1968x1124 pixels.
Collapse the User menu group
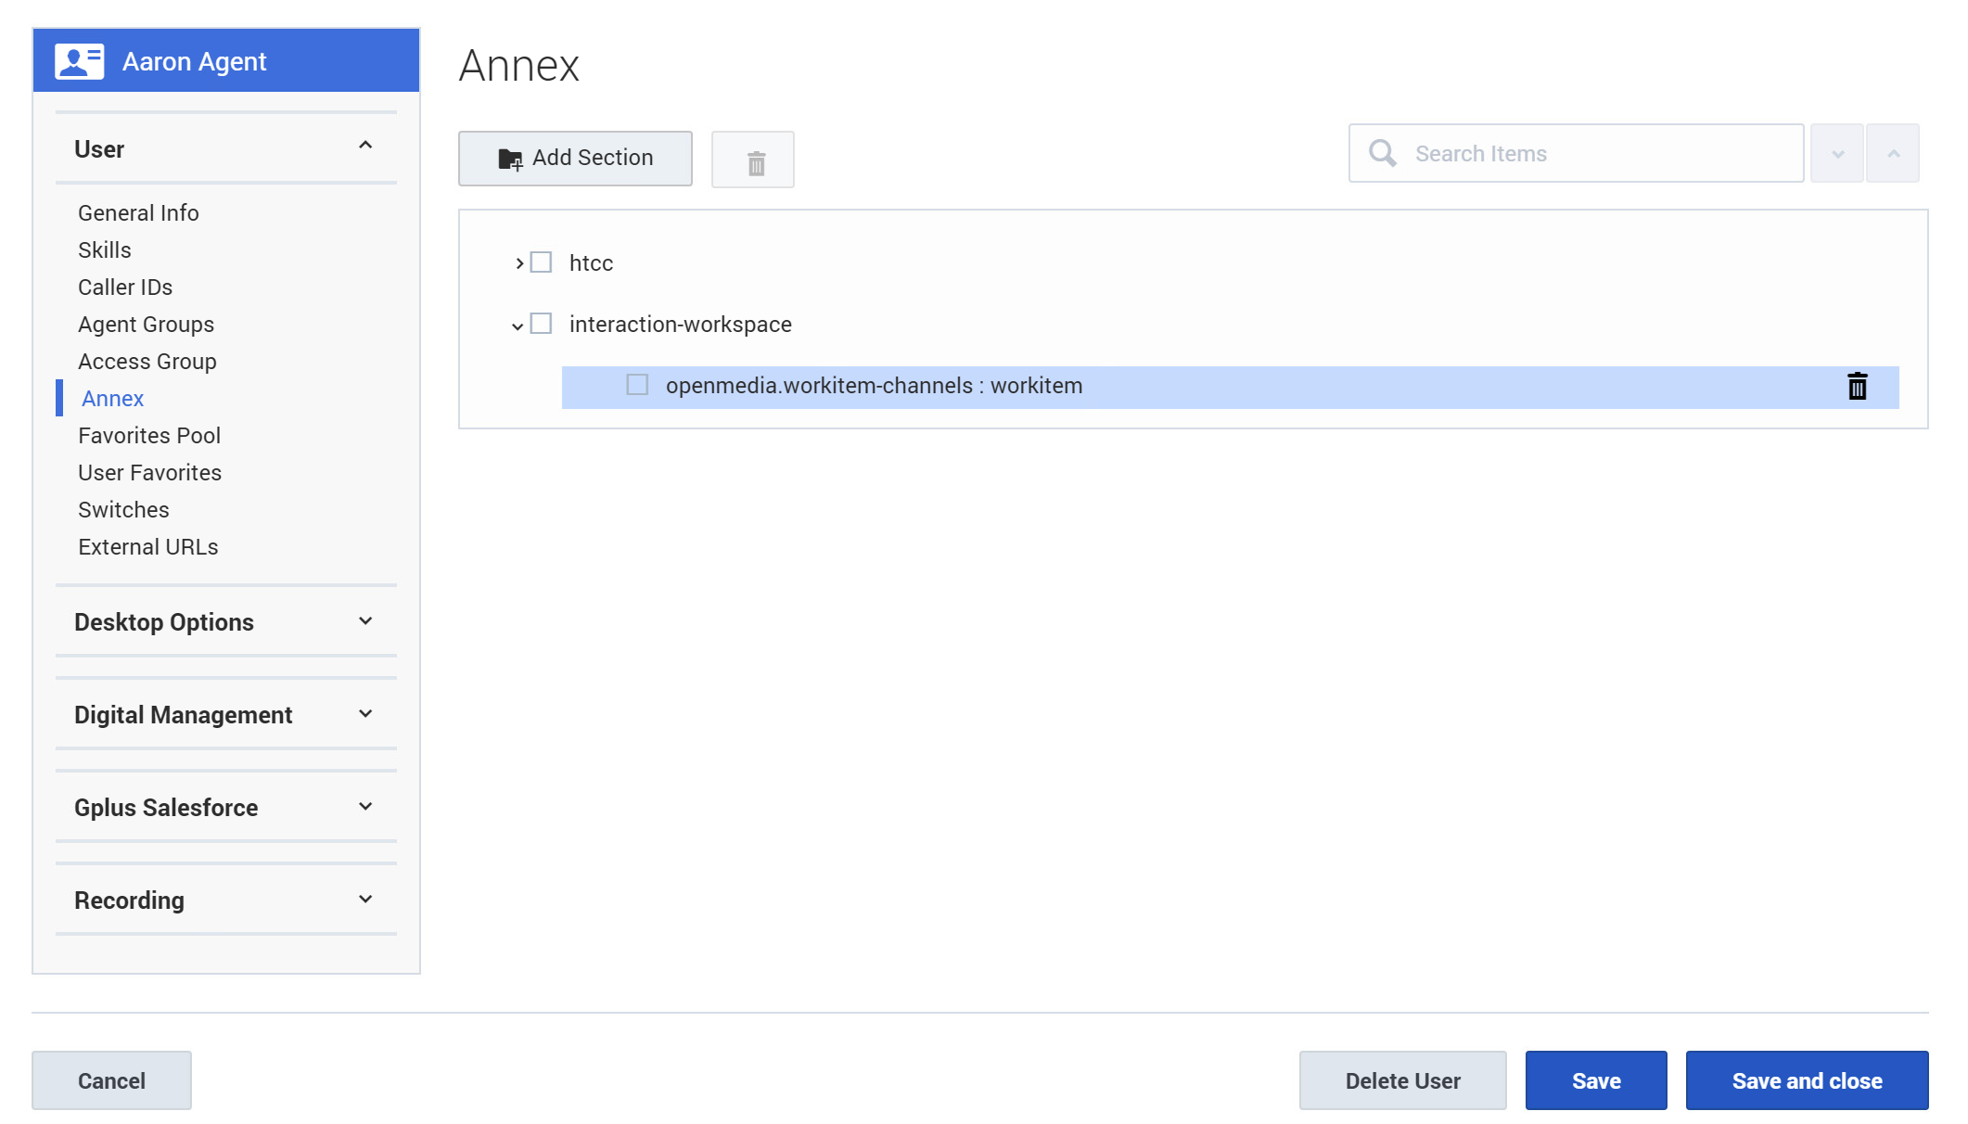click(x=365, y=146)
